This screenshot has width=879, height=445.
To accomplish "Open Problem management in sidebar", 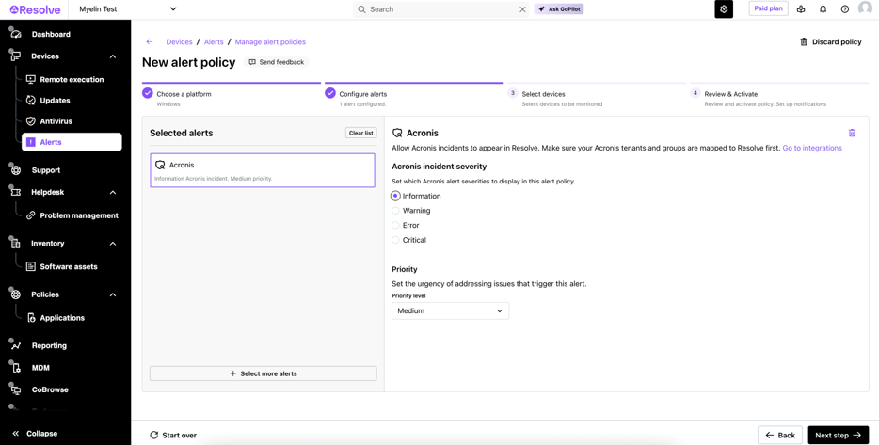I will point(78,215).
